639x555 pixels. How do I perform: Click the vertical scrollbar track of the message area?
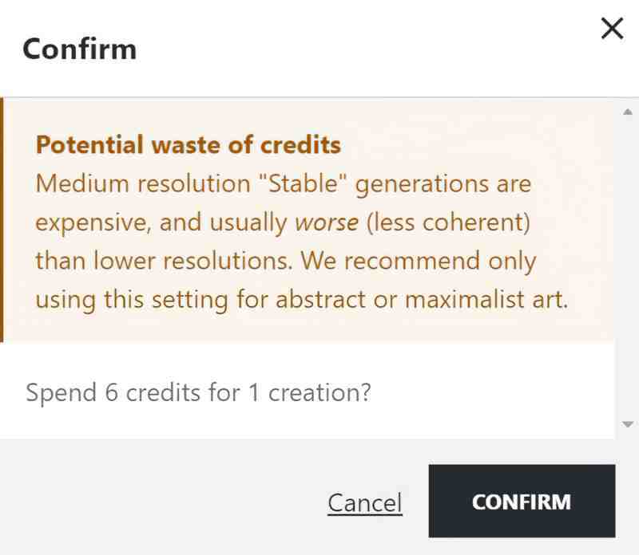coord(628,269)
